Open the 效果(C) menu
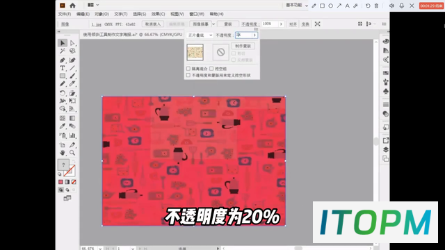The image size is (445, 250). click(x=158, y=14)
